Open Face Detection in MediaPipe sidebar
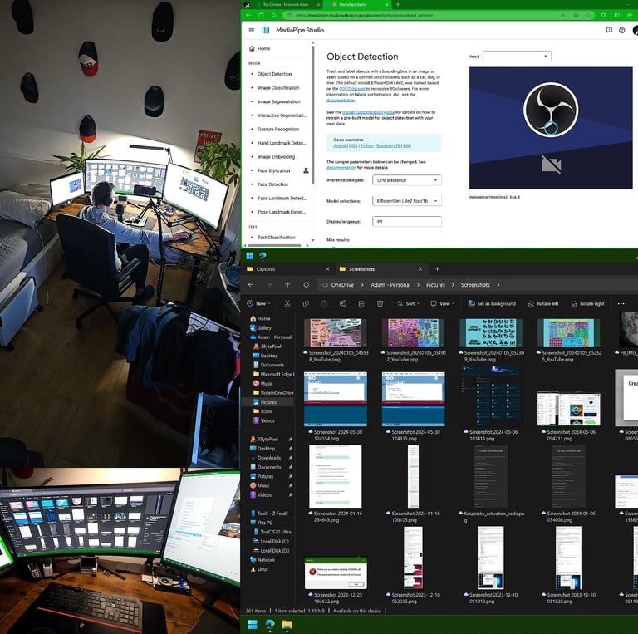The height and width of the screenshot is (634, 638). tap(272, 184)
